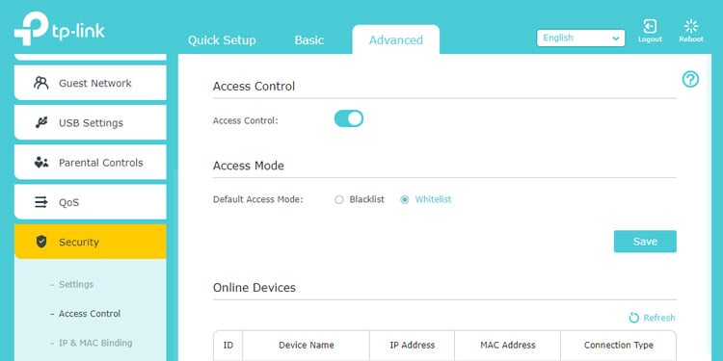Viewport: 723px width, 361px height.
Task: Open Guest Network menu item
Action: pyautogui.click(x=91, y=83)
